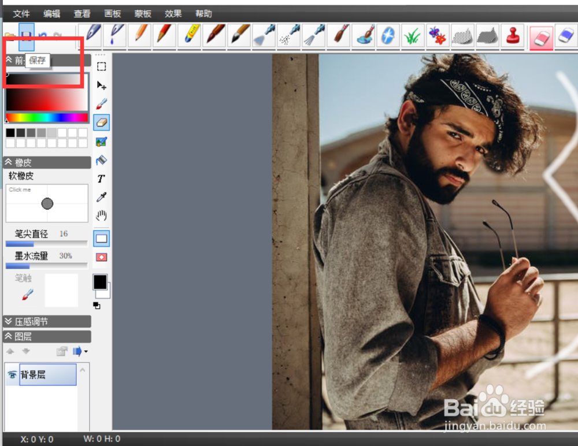Adjust the 笔尖直径 slider

pos(46,244)
